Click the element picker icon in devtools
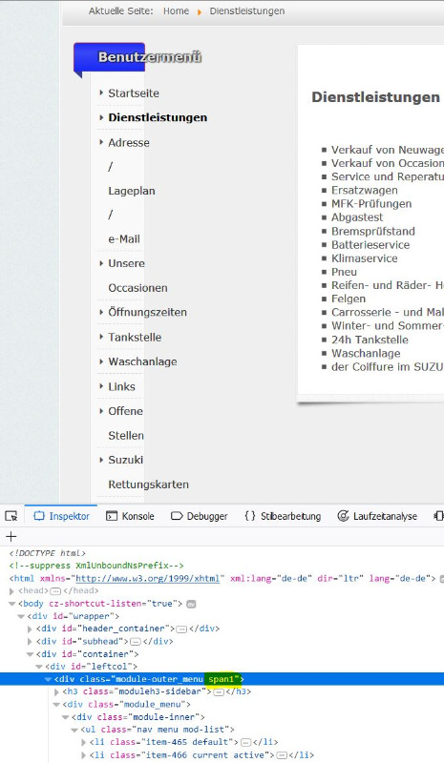Image resolution: width=444 pixels, height=763 pixels. click(x=11, y=516)
